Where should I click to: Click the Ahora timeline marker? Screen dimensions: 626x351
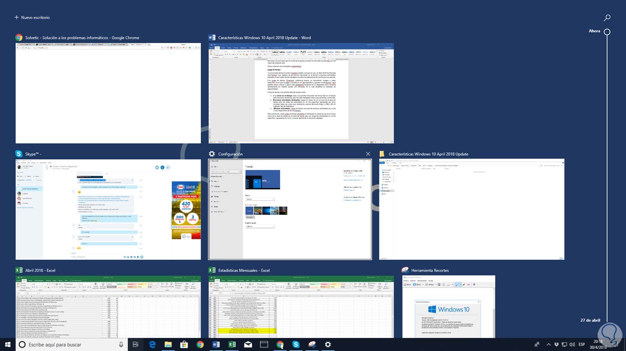click(607, 32)
